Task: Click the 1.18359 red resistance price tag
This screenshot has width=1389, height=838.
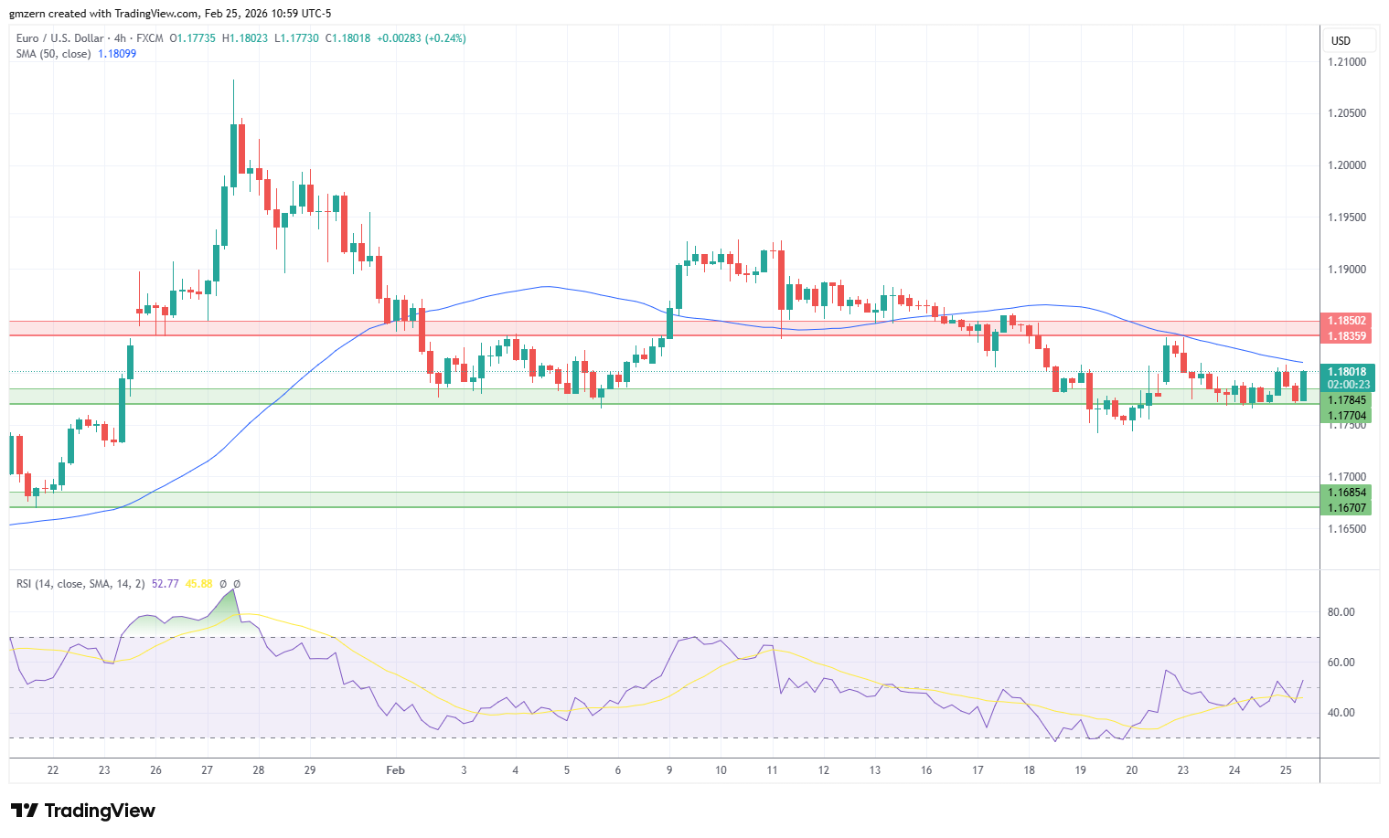Action: [x=1348, y=336]
